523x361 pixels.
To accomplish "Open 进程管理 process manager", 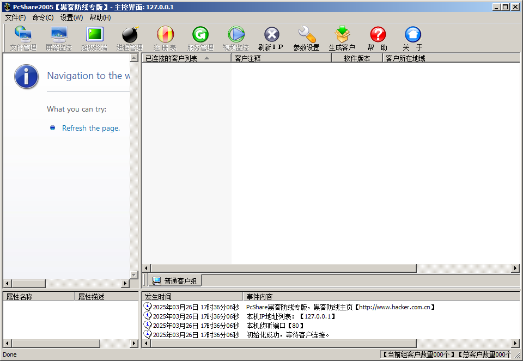I will pos(129,39).
